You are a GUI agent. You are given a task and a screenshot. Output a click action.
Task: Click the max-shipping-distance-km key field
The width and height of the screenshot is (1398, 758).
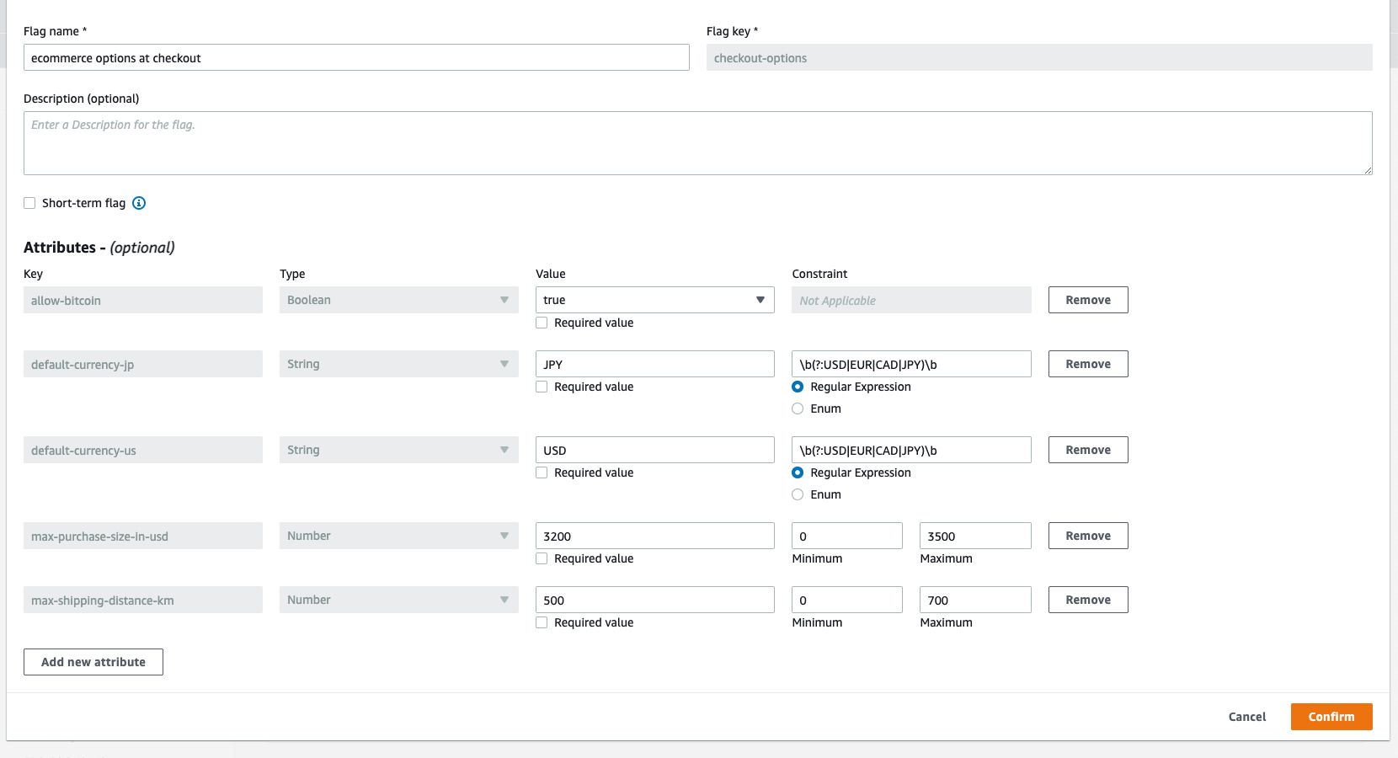[143, 600]
